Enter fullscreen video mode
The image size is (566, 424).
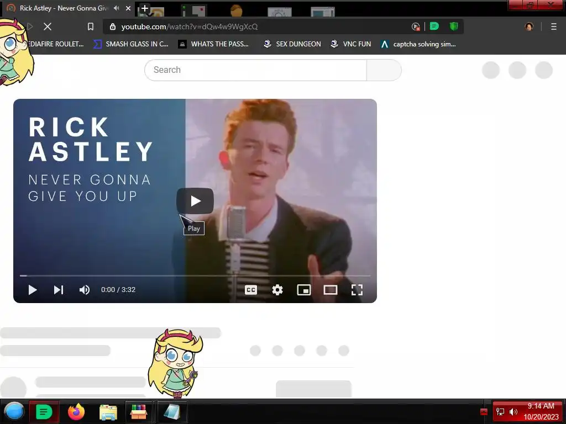point(357,290)
